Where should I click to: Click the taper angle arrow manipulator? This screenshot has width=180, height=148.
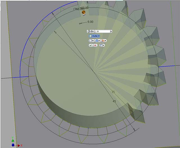point(80,23)
